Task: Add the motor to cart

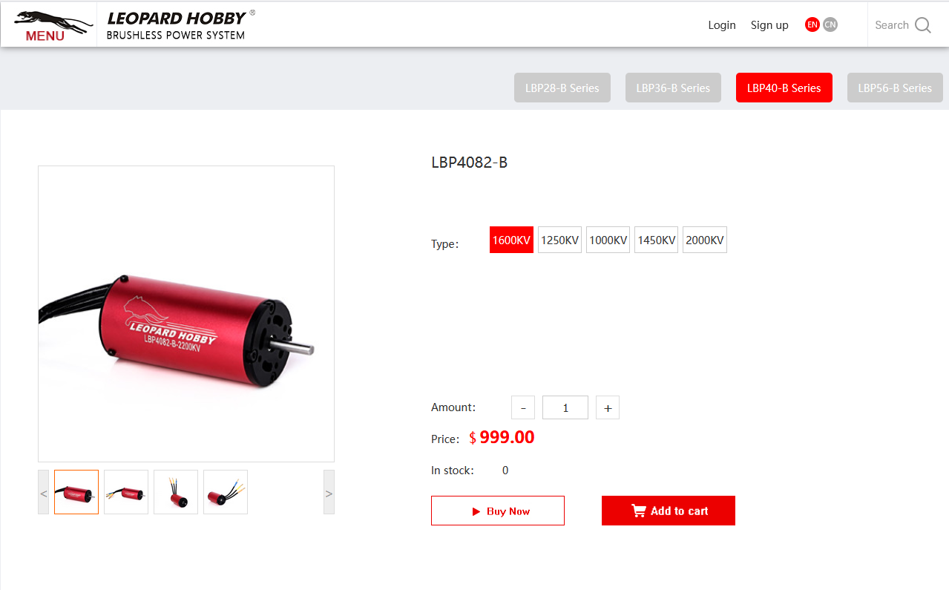Action: (x=669, y=511)
